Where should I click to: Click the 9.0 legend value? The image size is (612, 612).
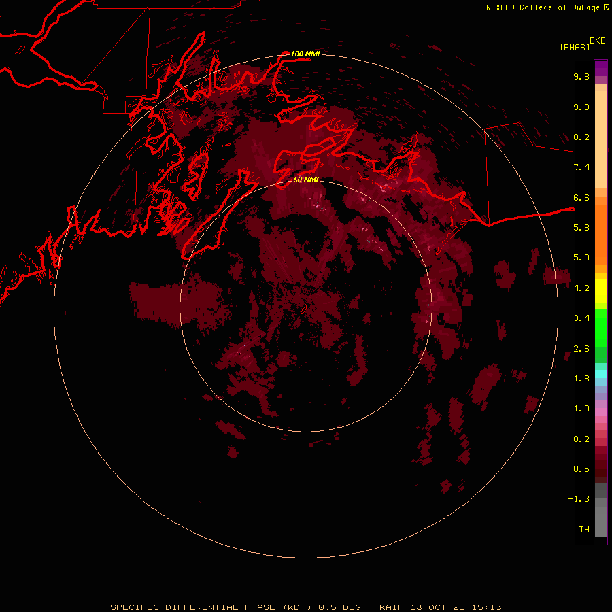581,107
